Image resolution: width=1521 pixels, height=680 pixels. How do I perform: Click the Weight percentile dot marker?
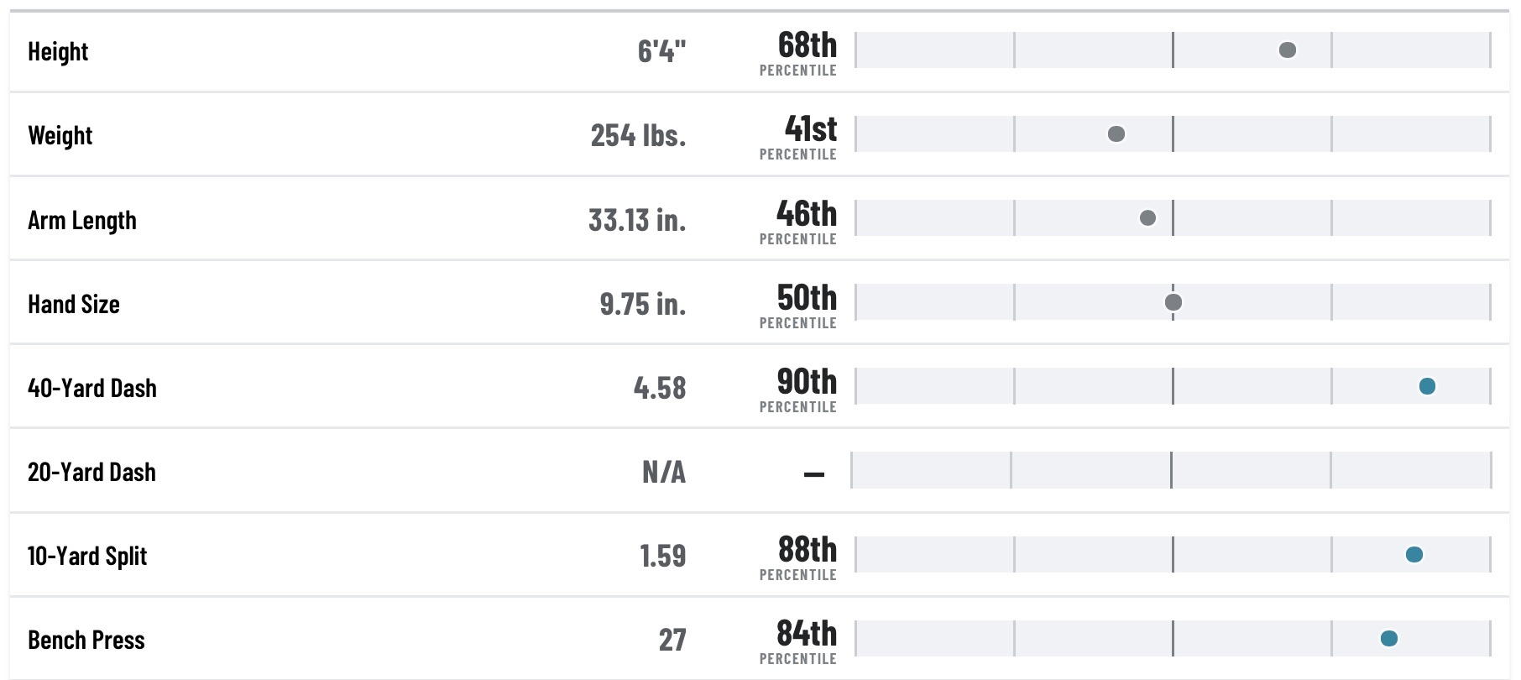[x=1116, y=134]
